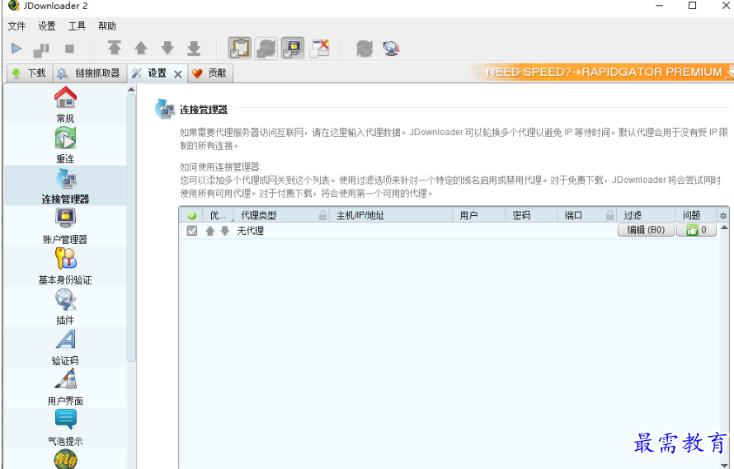
Task: Switch to the 下载 tab
Action: tap(29, 73)
